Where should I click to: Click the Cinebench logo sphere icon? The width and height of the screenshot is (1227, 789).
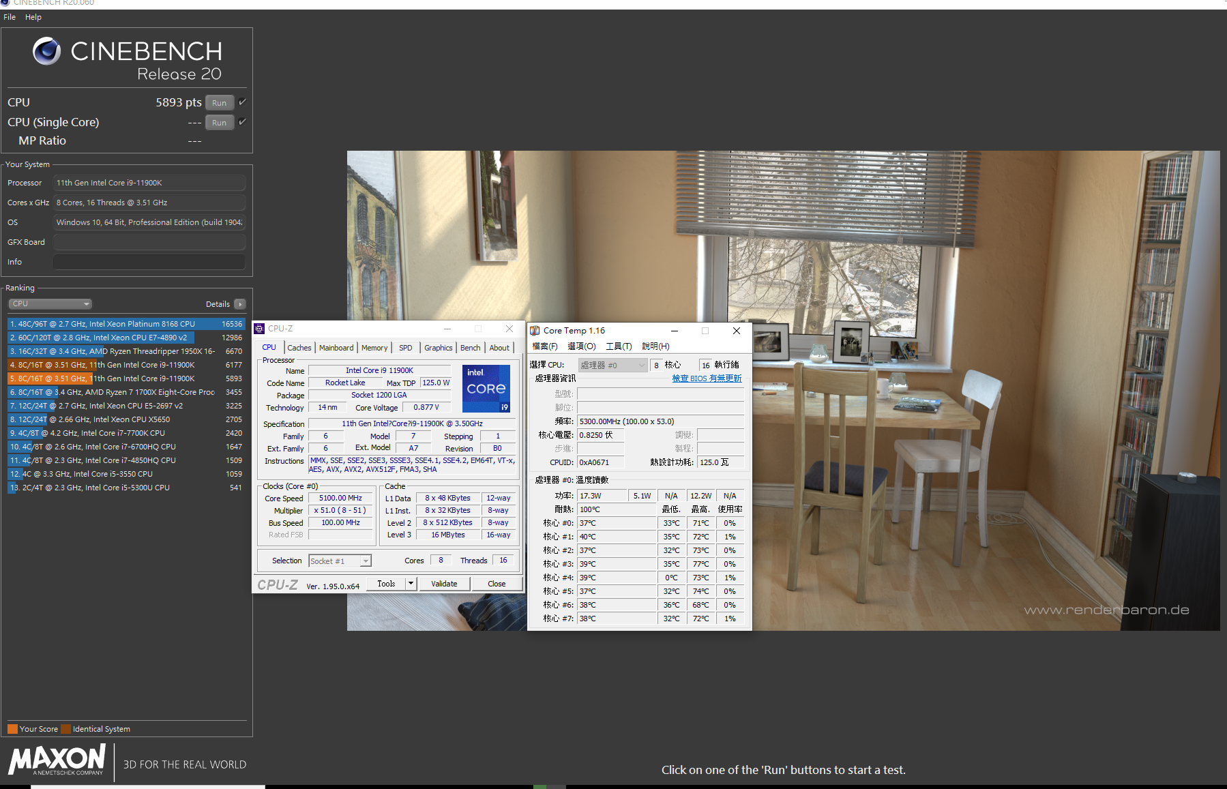47,51
